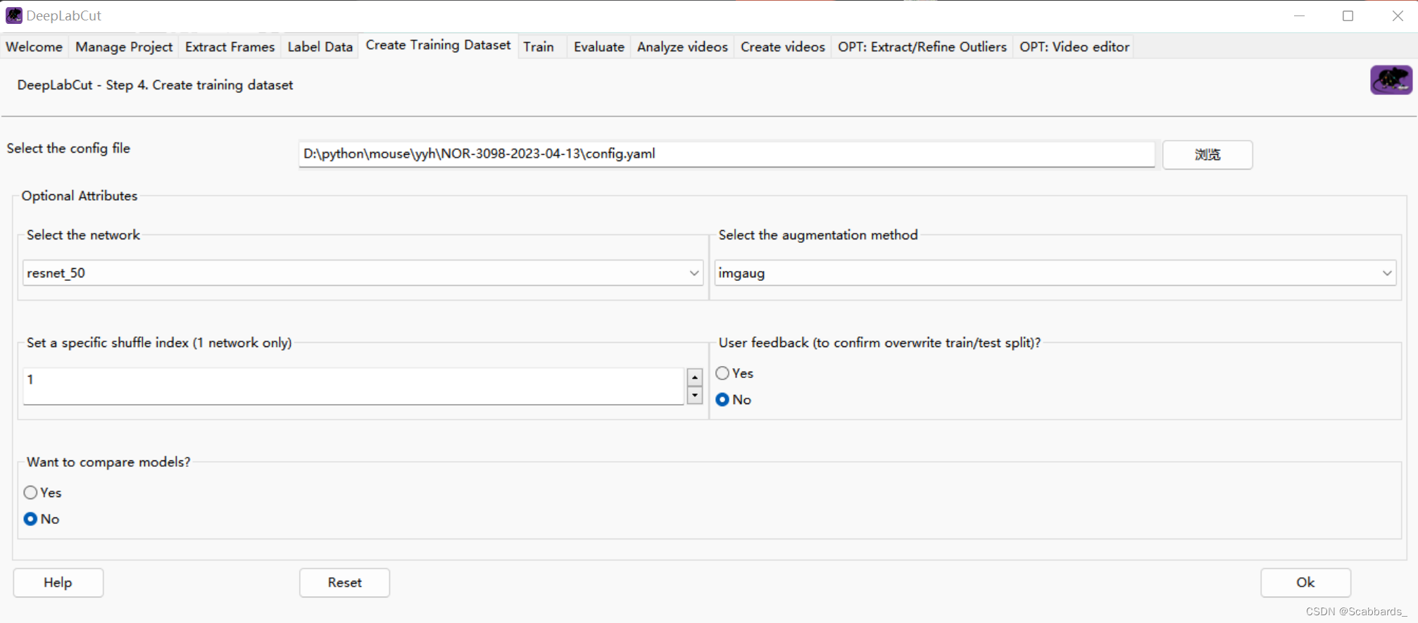
Task: Close the DeepLabCut window
Action: click(1398, 15)
